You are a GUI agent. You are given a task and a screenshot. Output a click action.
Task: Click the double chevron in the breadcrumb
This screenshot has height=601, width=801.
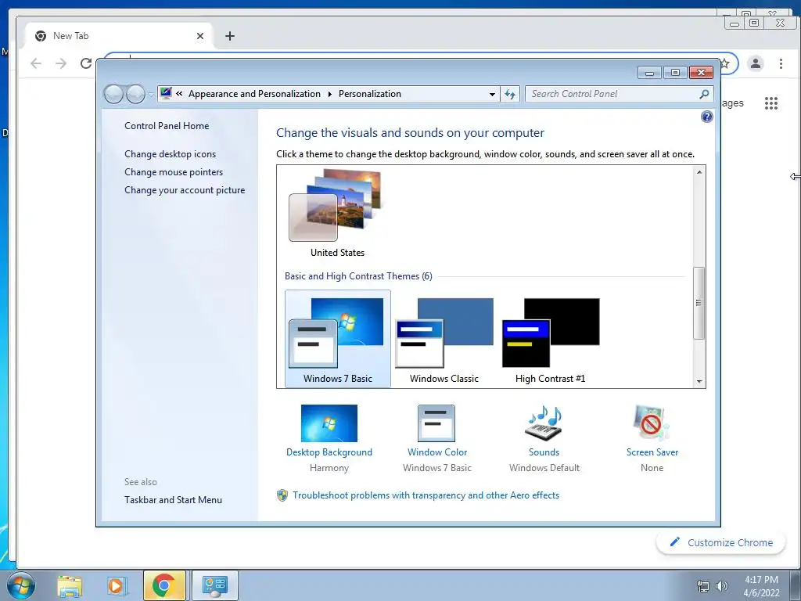tap(179, 94)
